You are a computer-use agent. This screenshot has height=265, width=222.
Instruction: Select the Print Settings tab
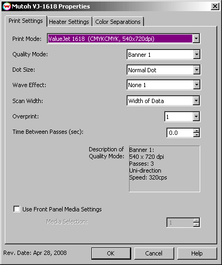(25, 21)
